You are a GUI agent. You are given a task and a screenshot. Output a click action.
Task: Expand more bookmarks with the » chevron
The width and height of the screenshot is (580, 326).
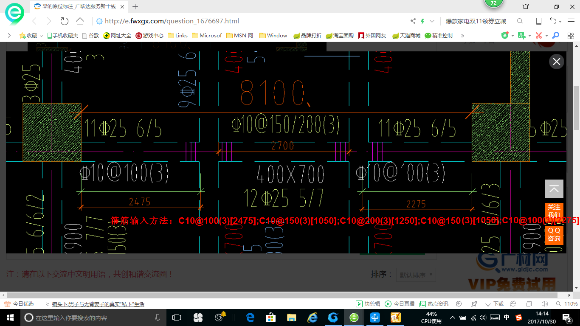[462, 36]
